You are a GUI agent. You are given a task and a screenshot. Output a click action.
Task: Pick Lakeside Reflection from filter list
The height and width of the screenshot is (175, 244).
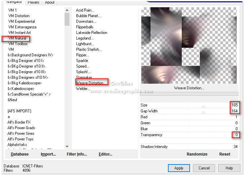click(92, 33)
